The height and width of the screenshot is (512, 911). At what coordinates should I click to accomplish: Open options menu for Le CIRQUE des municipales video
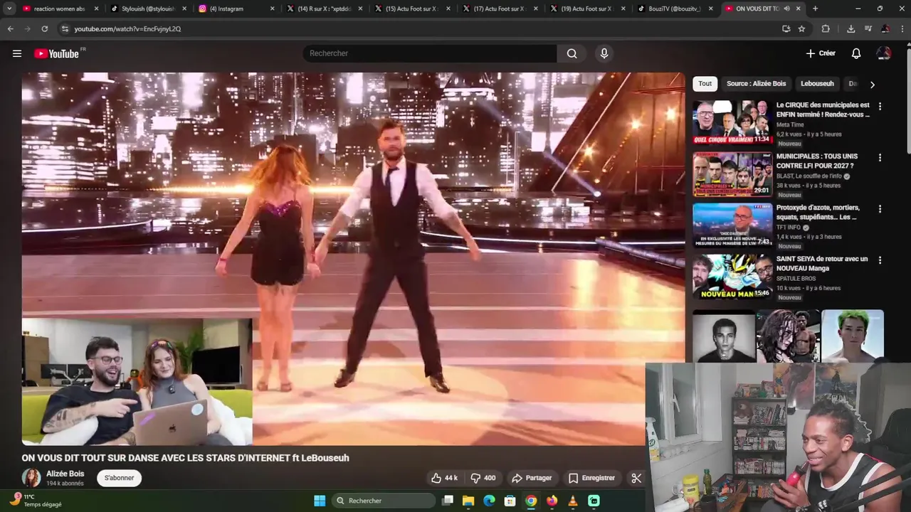coord(880,106)
